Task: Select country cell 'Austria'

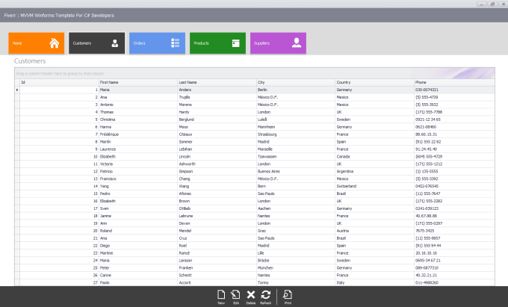Action: point(375,231)
